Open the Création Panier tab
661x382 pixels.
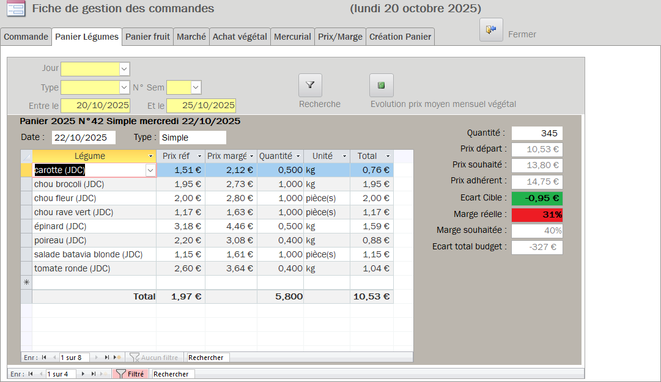(400, 37)
